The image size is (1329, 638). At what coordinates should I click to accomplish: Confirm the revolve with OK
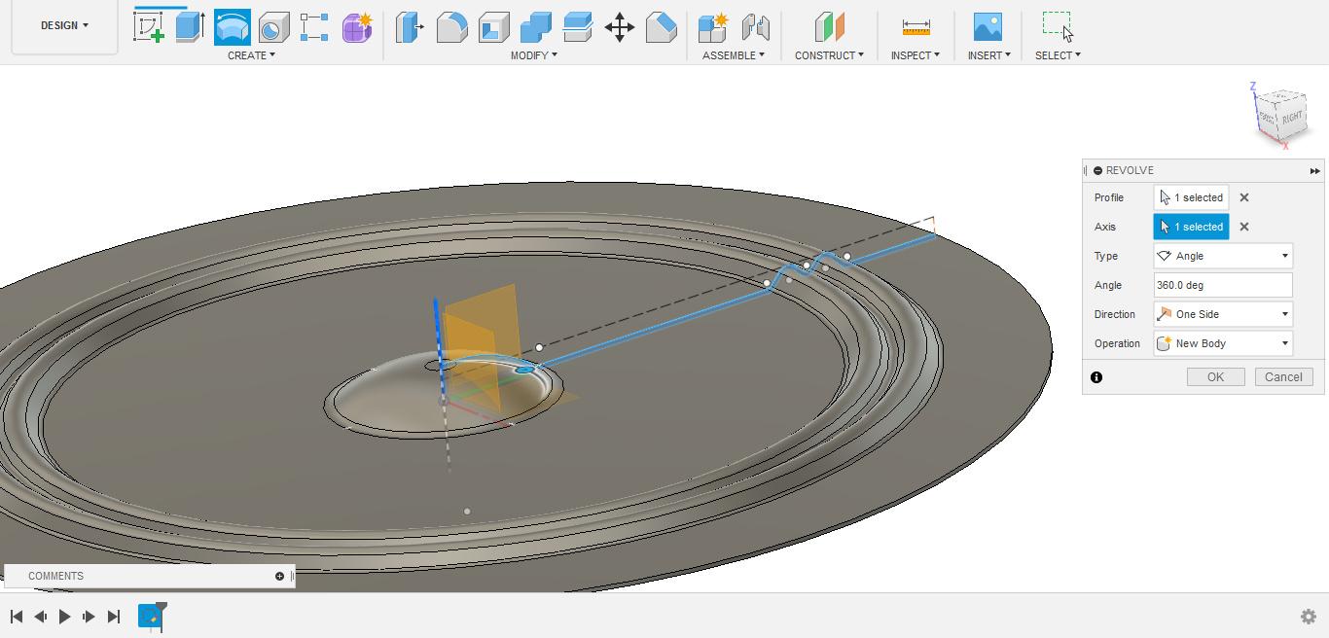pos(1215,376)
